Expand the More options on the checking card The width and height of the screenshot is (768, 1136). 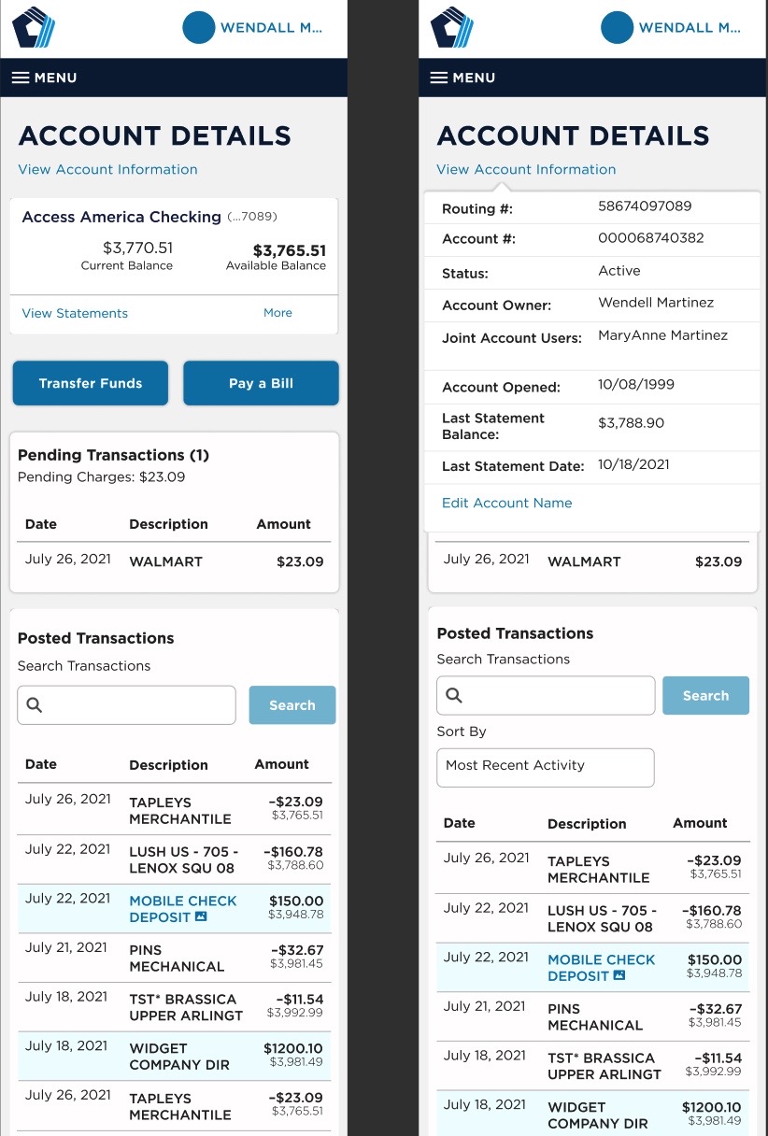click(x=277, y=313)
